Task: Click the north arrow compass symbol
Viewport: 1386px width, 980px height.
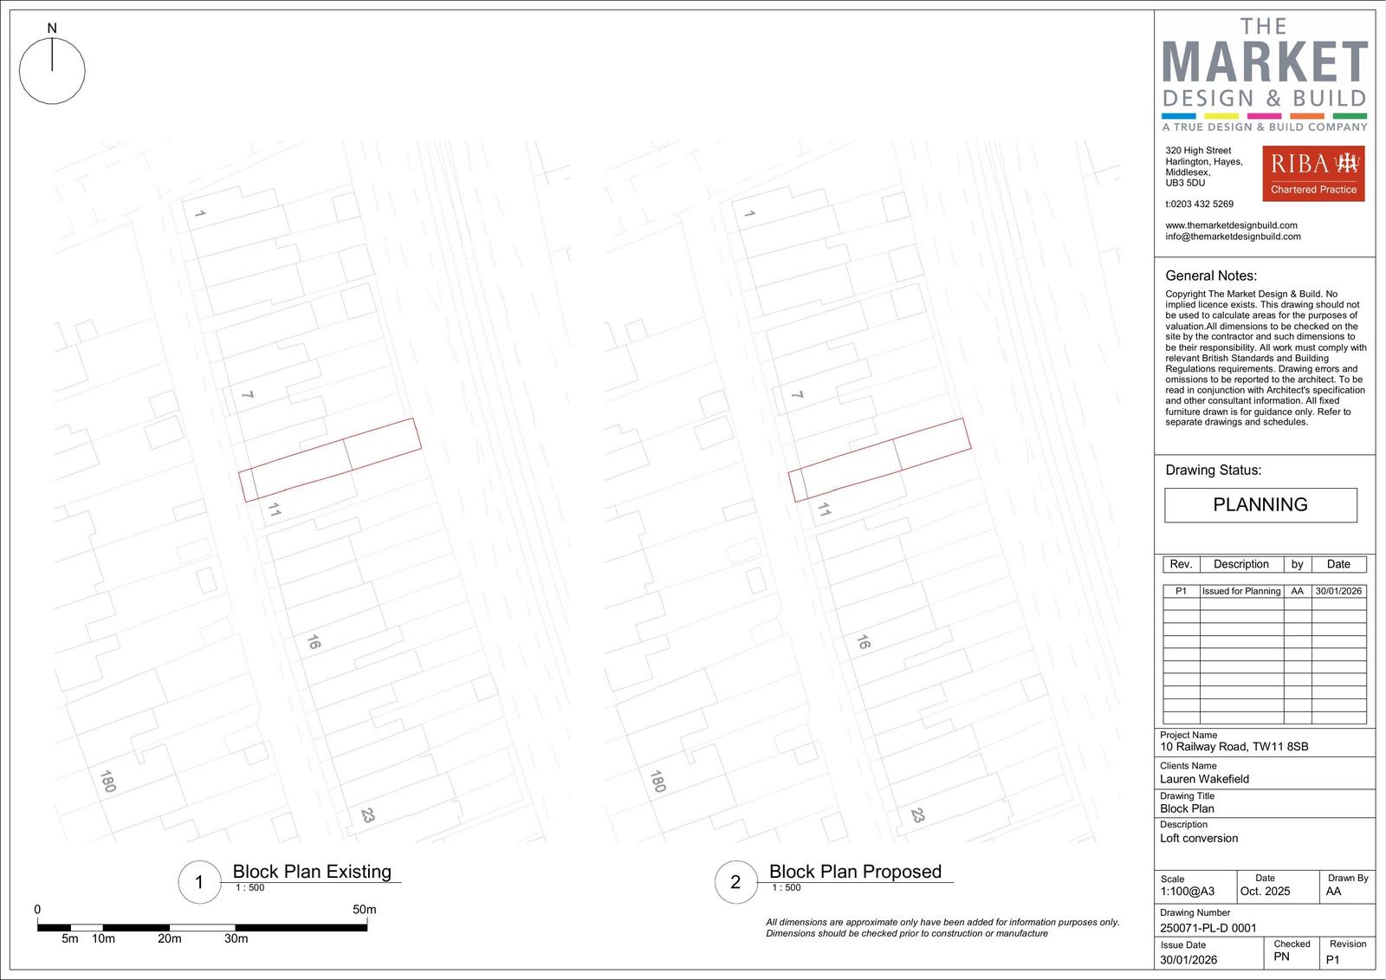Action: point(52,71)
